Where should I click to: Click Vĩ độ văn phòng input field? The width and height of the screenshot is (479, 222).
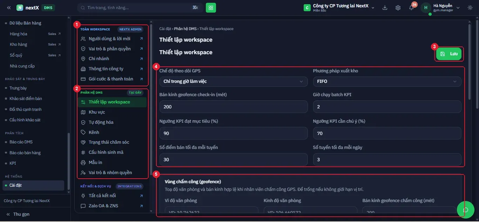(211, 210)
